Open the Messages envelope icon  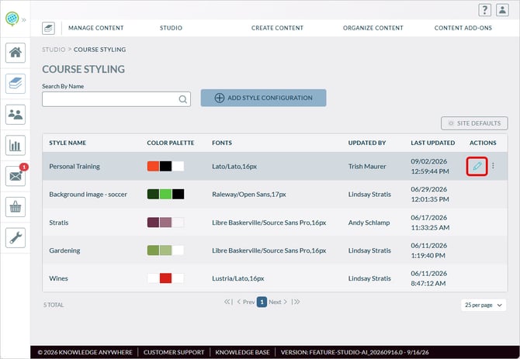(x=16, y=176)
